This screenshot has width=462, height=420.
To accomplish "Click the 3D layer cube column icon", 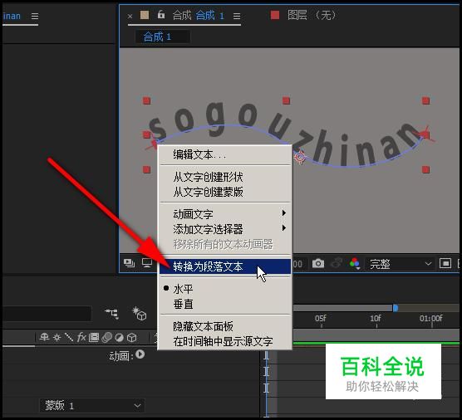I will [x=132, y=337].
